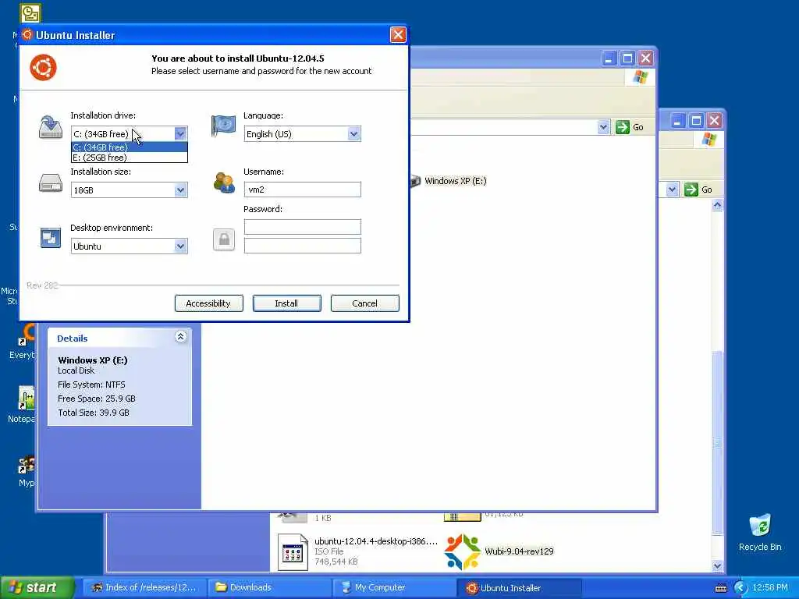Select C: (34GB free) in drive list
This screenshot has width=799, height=599.
[130, 147]
